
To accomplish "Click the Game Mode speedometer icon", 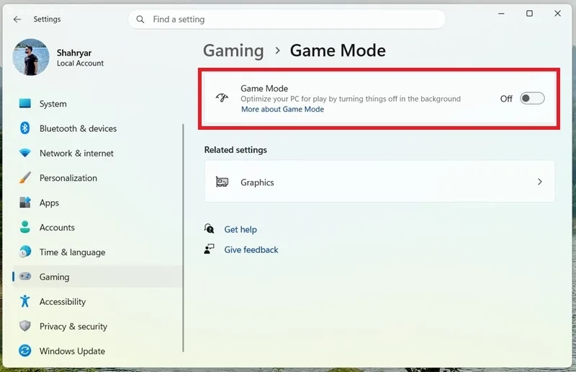I will pos(222,98).
